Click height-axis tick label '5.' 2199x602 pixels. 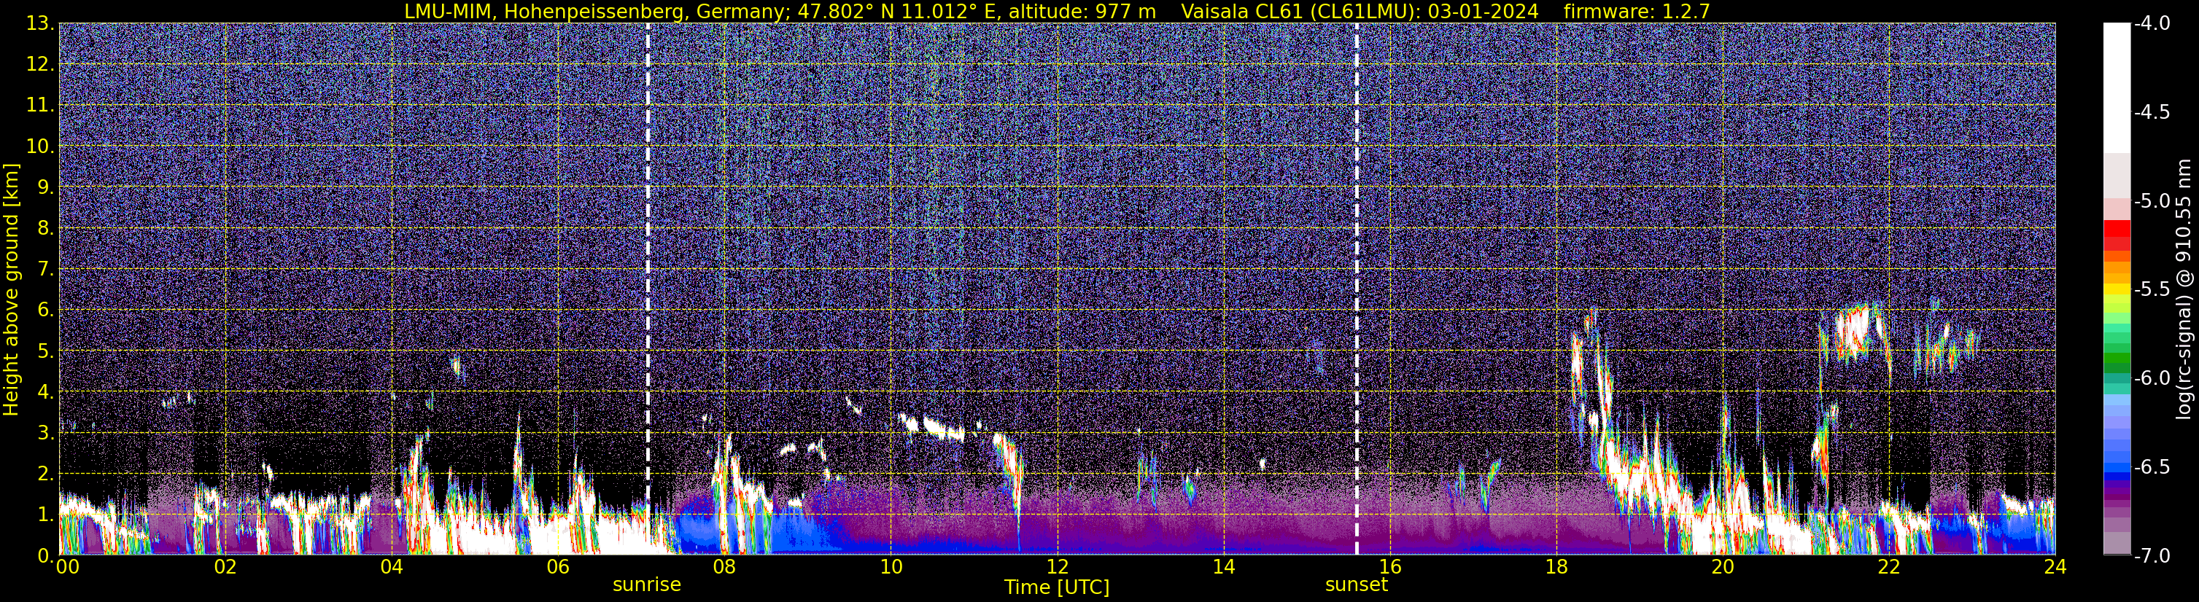pos(45,351)
